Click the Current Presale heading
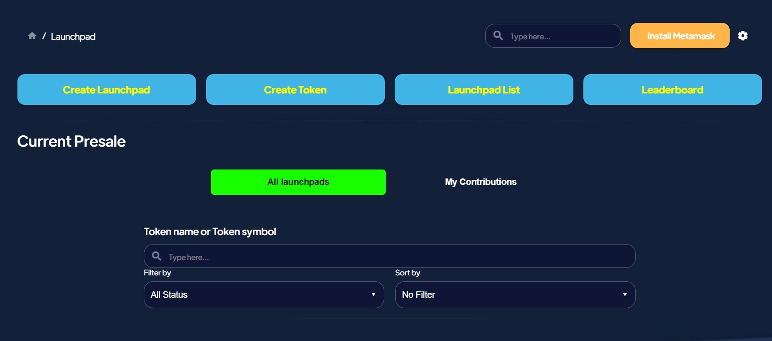772x341 pixels. tap(71, 141)
